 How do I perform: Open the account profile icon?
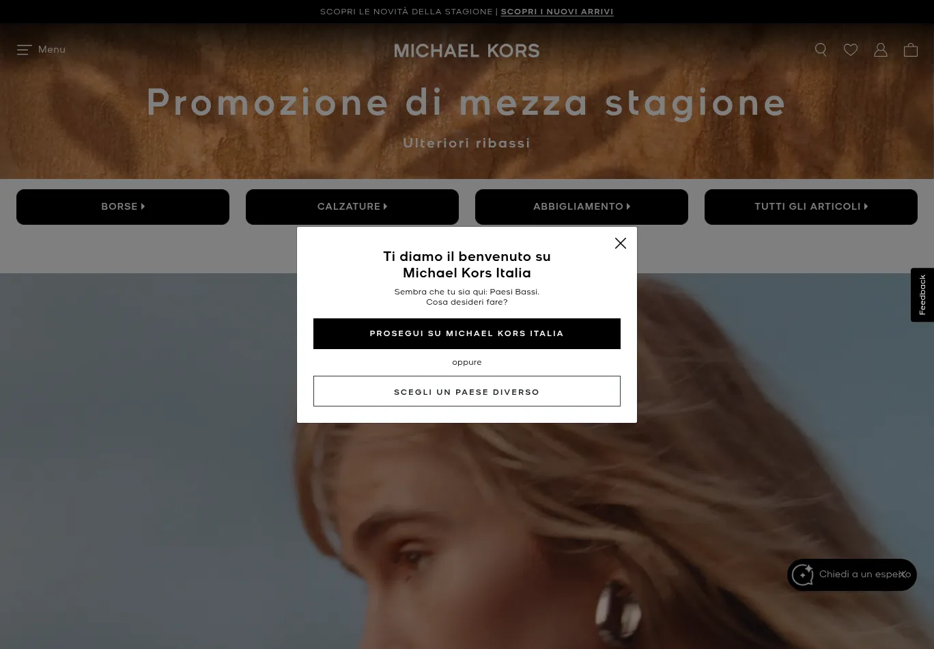[x=881, y=50]
